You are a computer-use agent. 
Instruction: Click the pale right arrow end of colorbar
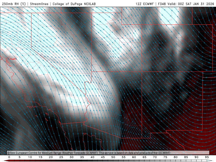tap(210, 161)
